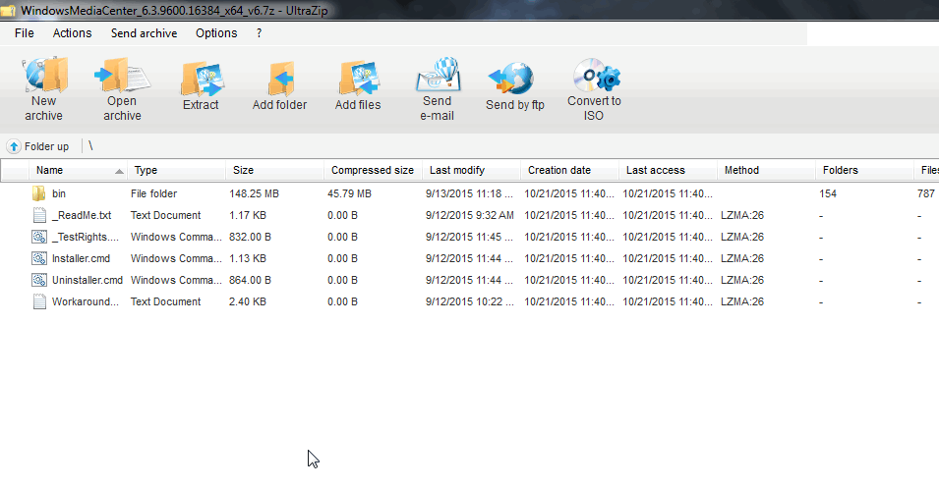Sort by Last access column header
Image resolution: width=939 pixels, height=489 pixels.
point(655,171)
